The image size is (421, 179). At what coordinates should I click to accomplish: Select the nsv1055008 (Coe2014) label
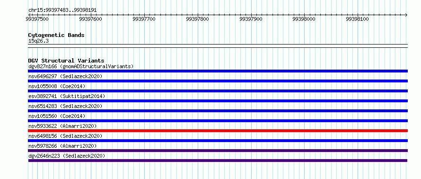57,86
